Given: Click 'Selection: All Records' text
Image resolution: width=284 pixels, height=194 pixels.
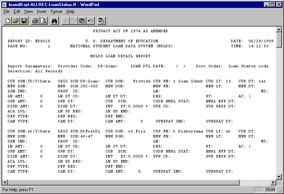Looking at the screenshot, I should (x=35, y=71).
